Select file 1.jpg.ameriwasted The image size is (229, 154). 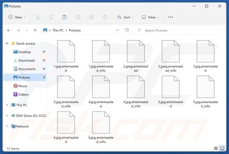(x=66, y=56)
